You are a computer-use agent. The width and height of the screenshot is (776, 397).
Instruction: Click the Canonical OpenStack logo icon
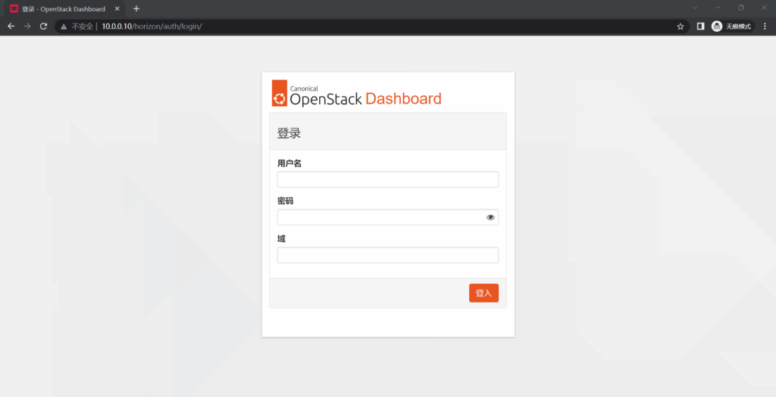click(x=280, y=93)
